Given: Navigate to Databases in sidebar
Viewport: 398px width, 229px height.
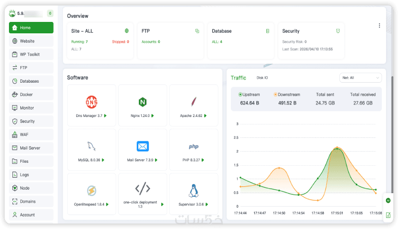Looking at the screenshot, I should pyautogui.click(x=31, y=81).
